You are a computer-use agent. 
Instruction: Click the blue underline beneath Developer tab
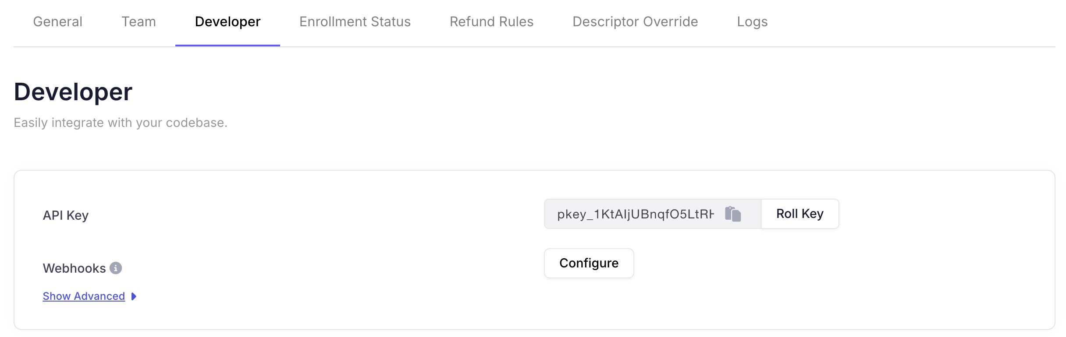point(227,45)
